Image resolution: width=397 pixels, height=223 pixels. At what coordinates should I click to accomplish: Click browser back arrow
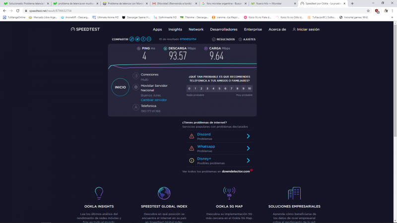click(x=4, y=11)
